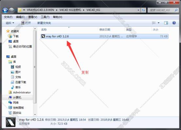This screenshot has height=130, width=181.
Task: Click the refresh button beside address bar
Action: [x=143, y=10]
